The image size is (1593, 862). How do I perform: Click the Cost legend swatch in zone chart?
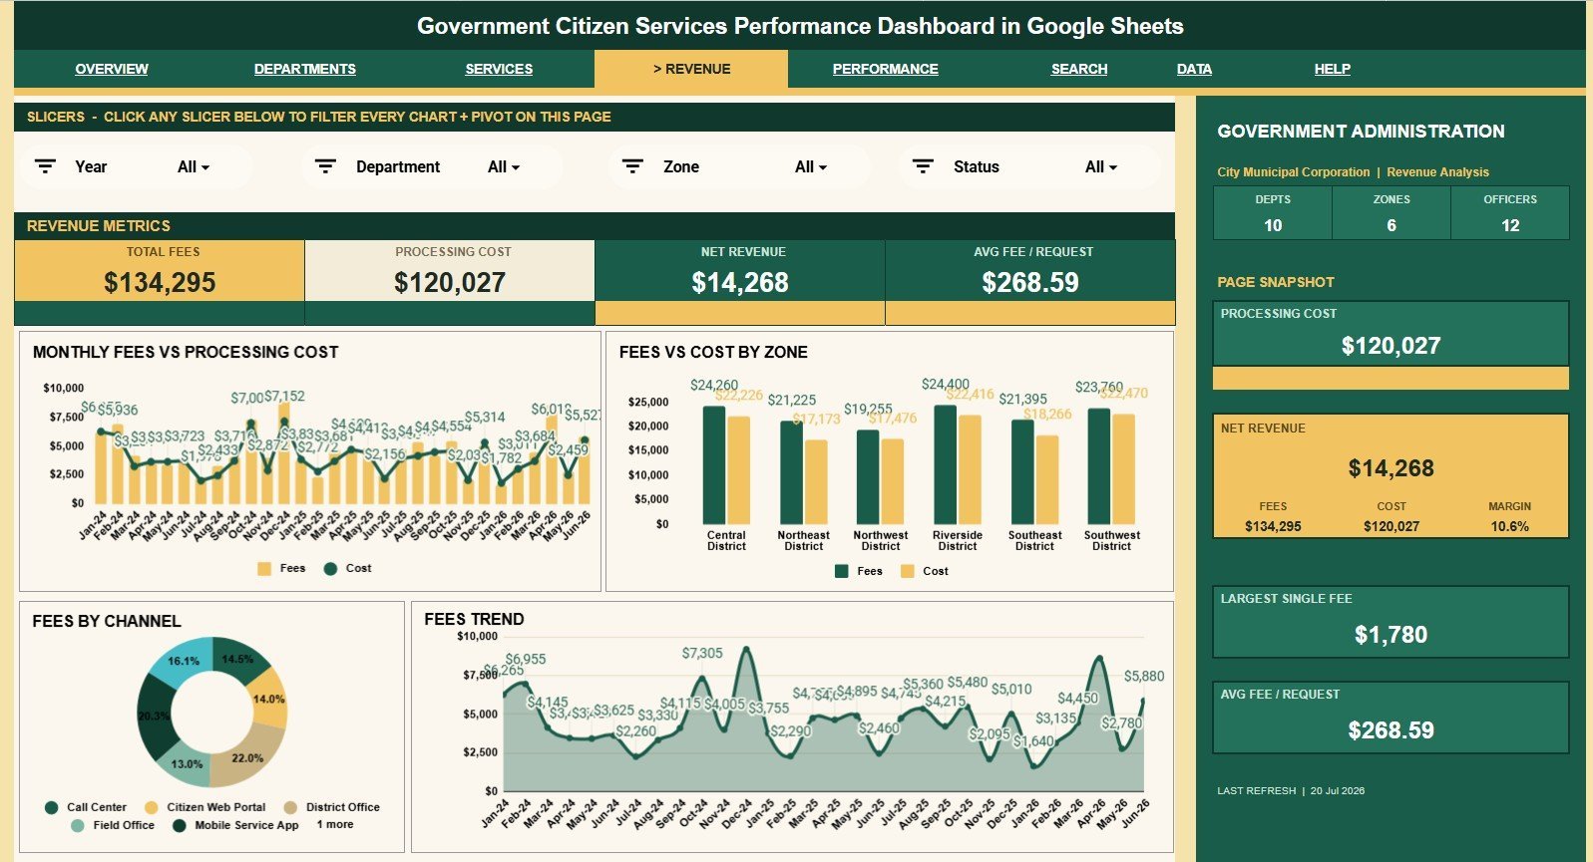coord(907,571)
